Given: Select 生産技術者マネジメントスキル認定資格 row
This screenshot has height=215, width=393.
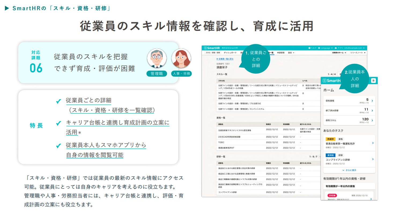Looking at the screenshot, I should pyautogui.click(x=269, y=130).
